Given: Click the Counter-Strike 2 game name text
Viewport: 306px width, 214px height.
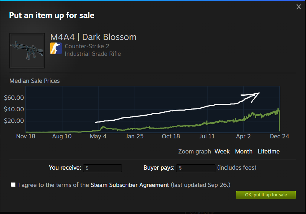Looking at the screenshot, I should coord(87,46).
